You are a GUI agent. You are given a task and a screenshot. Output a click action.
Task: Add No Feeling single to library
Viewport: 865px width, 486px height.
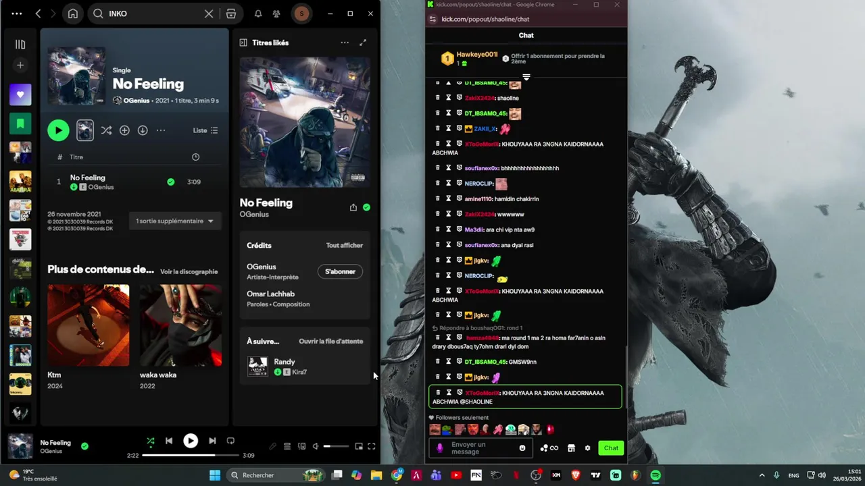[x=124, y=130]
